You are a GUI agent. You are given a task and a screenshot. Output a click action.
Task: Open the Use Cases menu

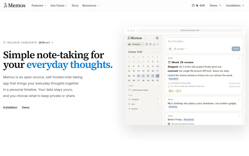[59, 5]
